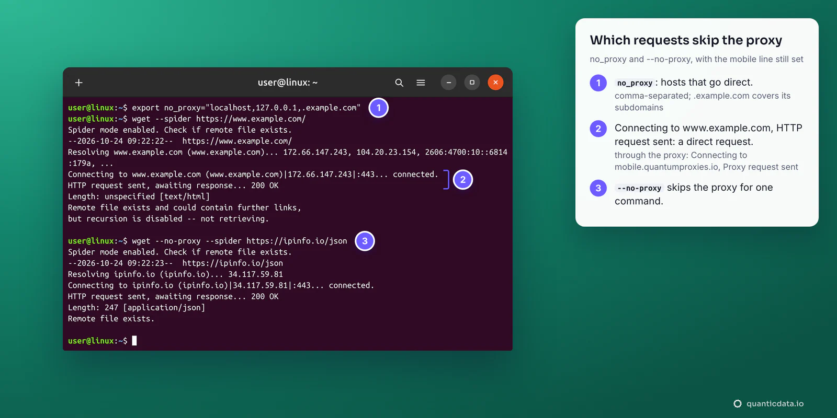Click the "Length: 247 [application/json]" line
837x418 pixels.
point(137,308)
